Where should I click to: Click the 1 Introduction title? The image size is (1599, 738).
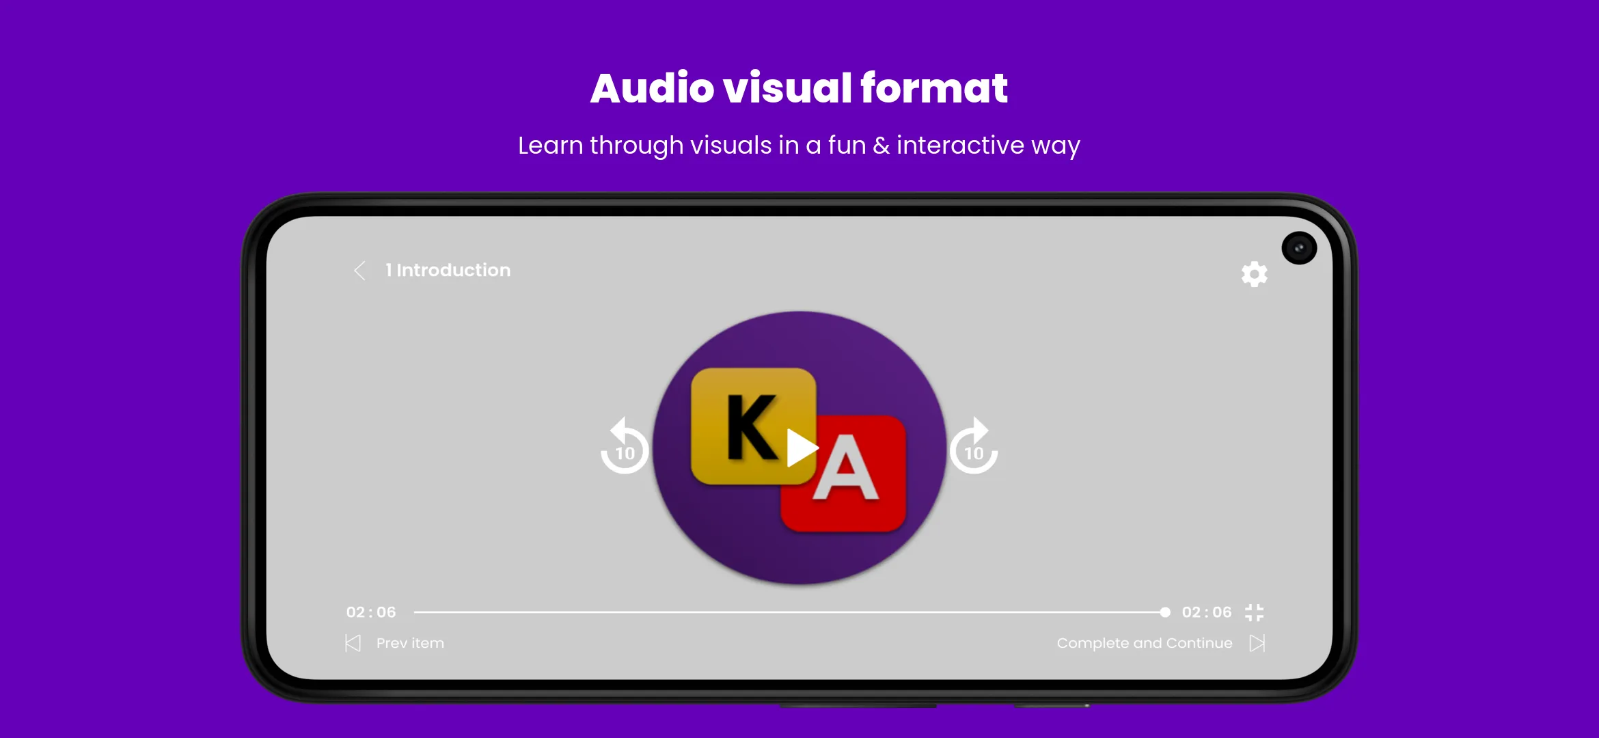448,270
